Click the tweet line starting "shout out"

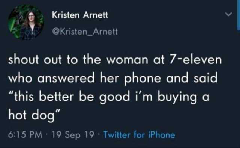coord(115,60)
